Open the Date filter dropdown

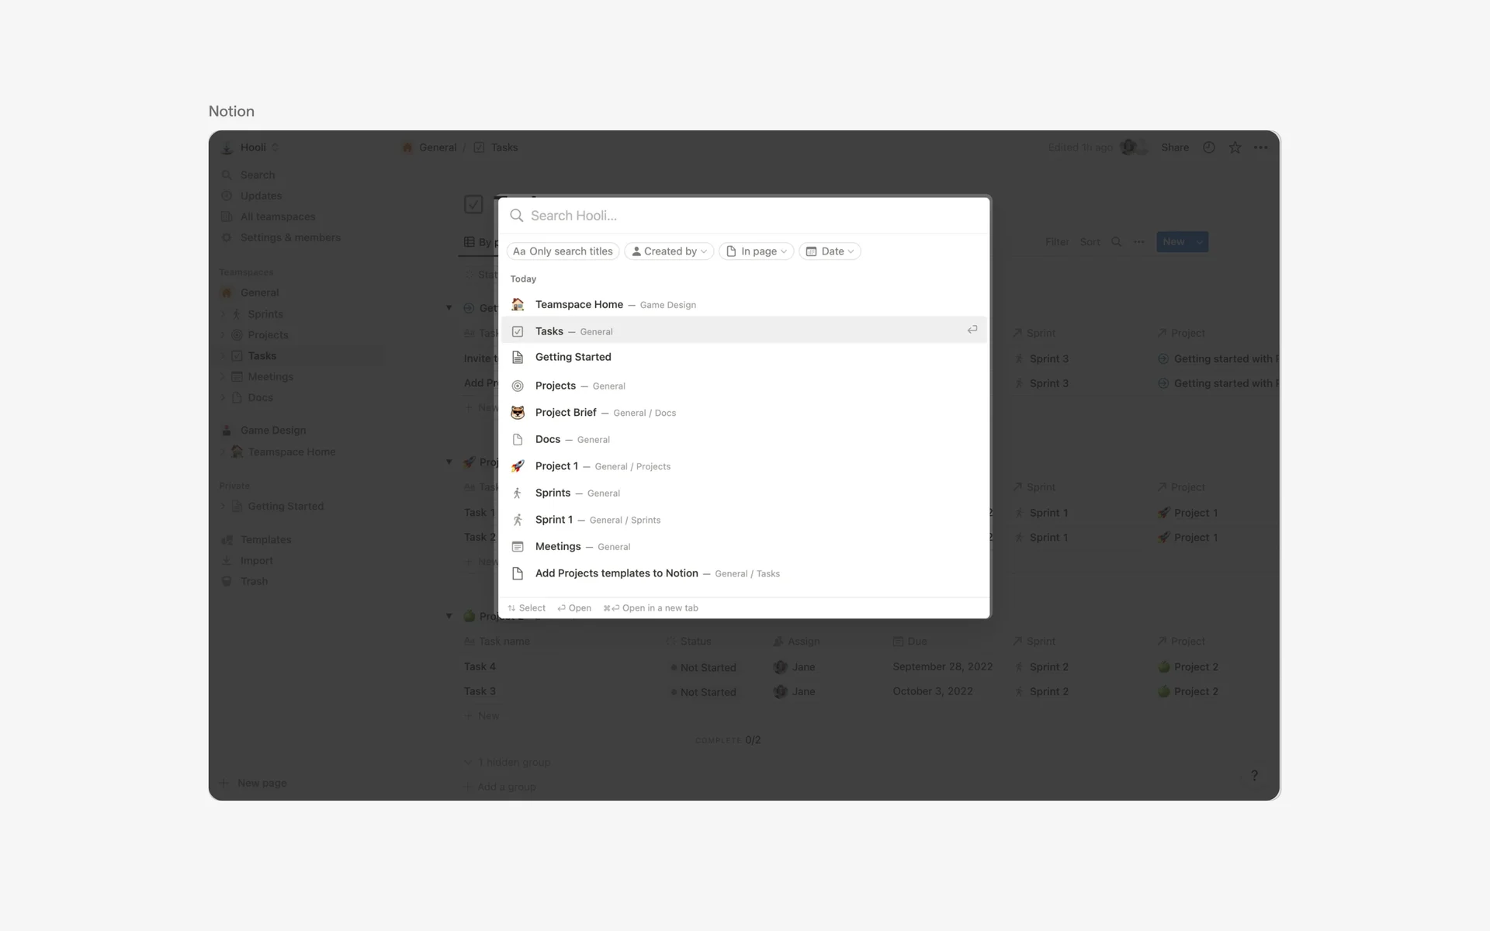click(x=830, y=251)
